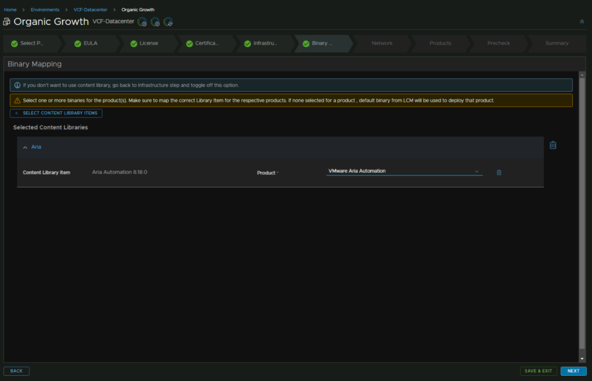592x381 pixels.
Task: Remove the Aria Automation 8.18.0 item with the trash icon
Action: (499, 172)
